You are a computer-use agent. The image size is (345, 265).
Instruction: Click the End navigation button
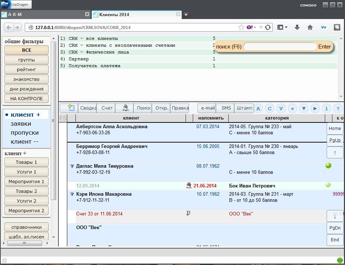click(335, 240)
